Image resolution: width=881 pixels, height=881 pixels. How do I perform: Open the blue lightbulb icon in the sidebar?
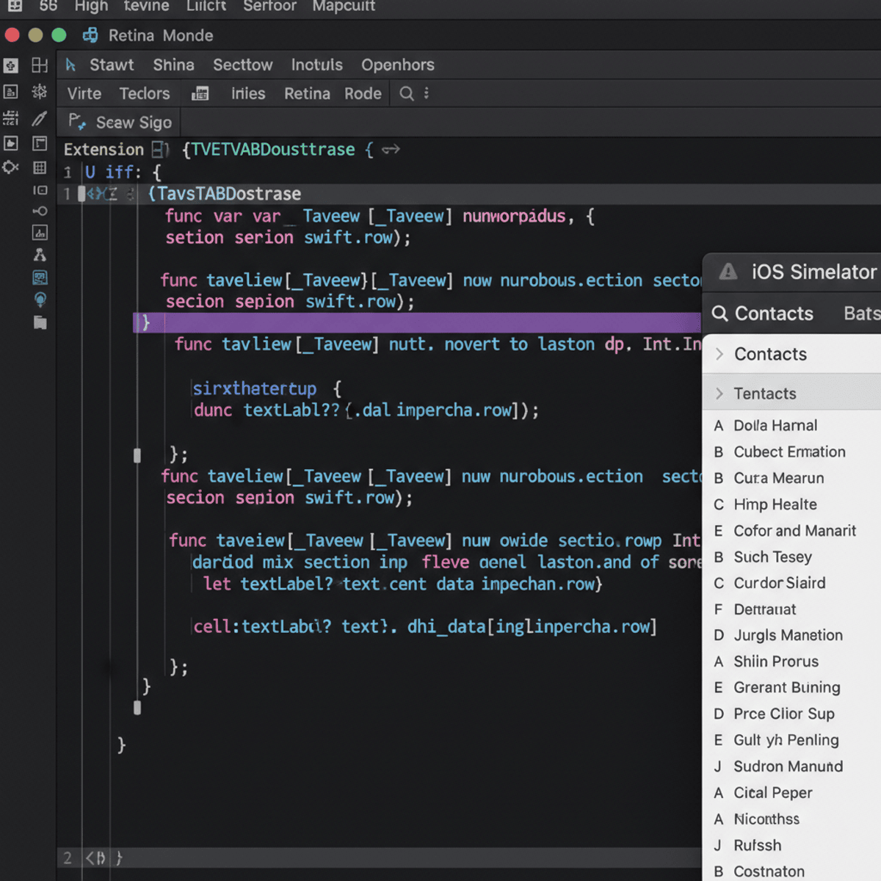pos(40,300)
